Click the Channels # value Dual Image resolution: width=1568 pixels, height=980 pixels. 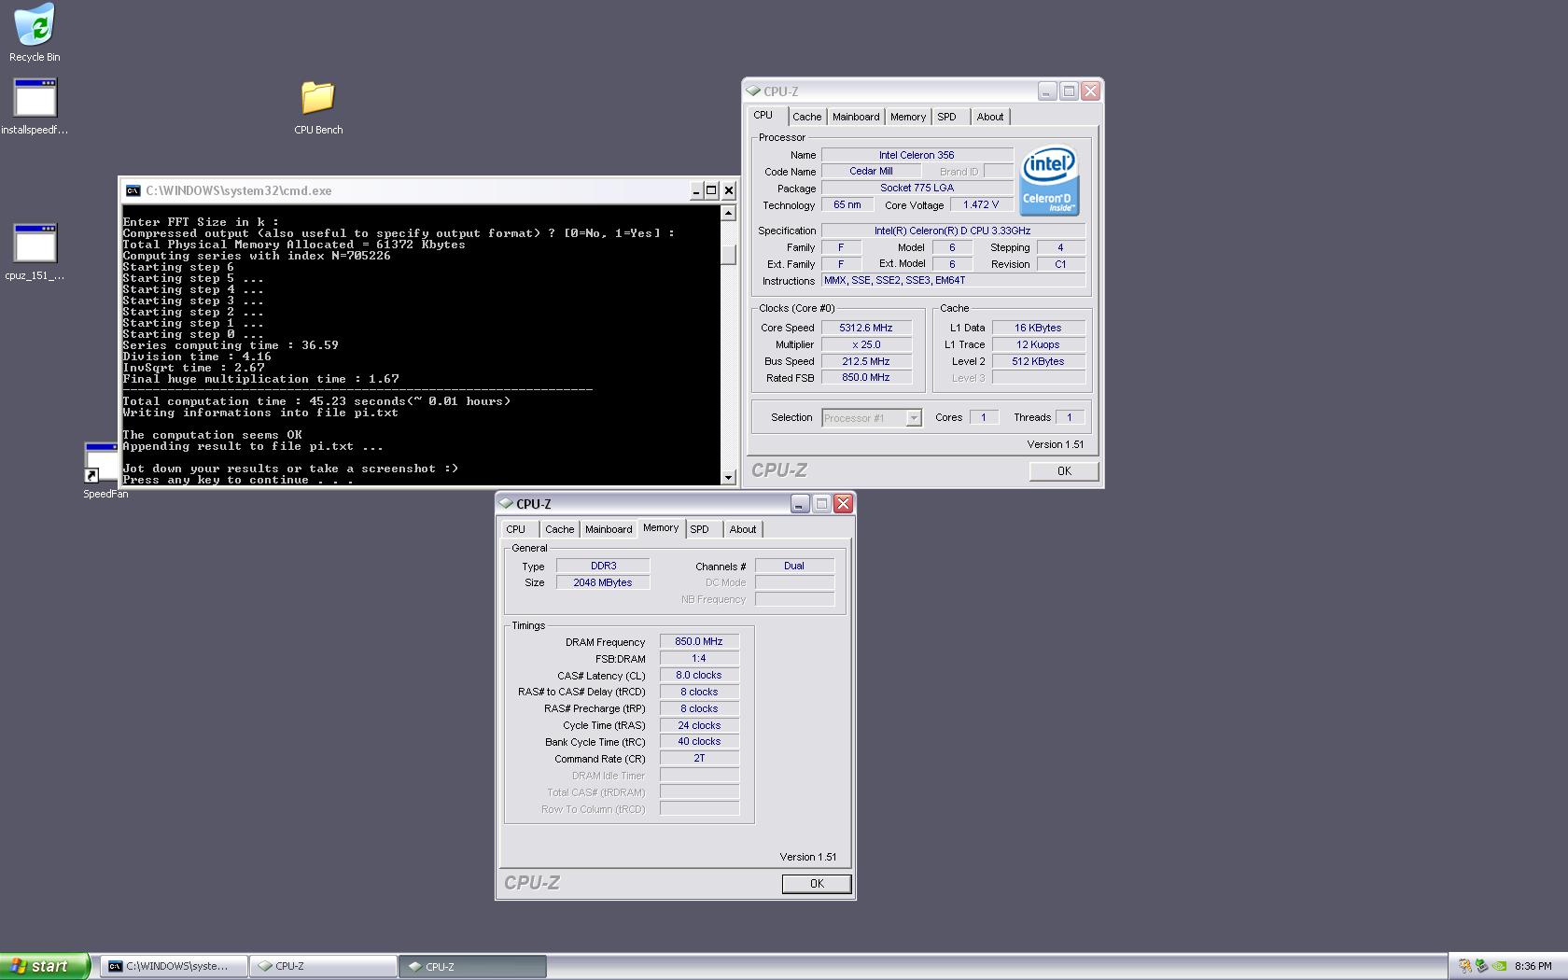point(794,566)
